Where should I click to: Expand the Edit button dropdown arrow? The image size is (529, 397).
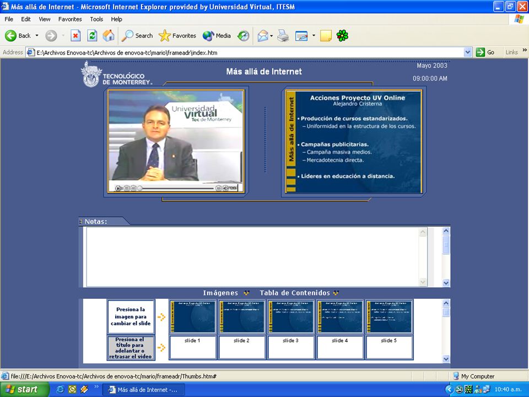[314, 35]
